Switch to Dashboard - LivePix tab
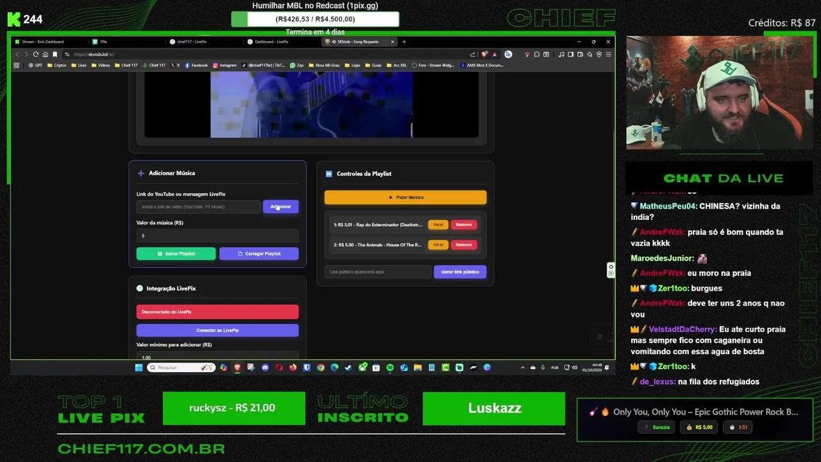Image resolution: width=821 pixels, height=462 pixels. (282, 42)
